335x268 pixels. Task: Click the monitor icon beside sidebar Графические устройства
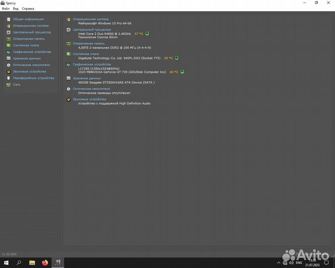click(8, 52)
